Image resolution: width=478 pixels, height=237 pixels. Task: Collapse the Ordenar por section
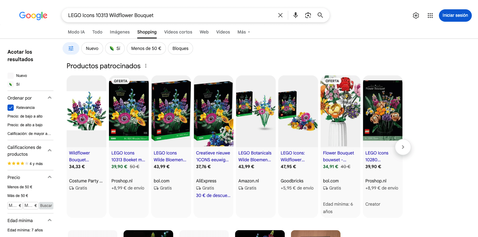(x=49, y=98)
